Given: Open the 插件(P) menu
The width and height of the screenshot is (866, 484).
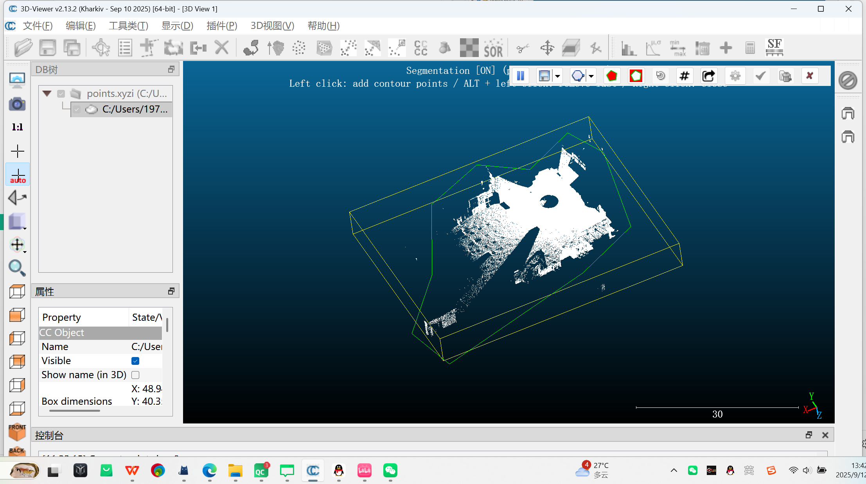Looking at the screenshot, I should (x=222, y=26).
